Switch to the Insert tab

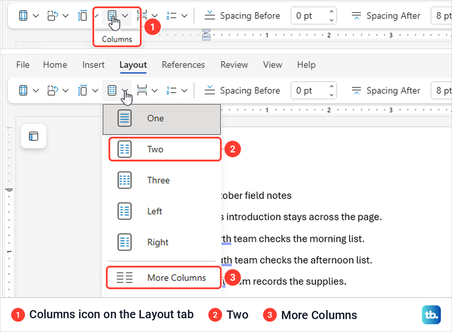tap(93, 65)
